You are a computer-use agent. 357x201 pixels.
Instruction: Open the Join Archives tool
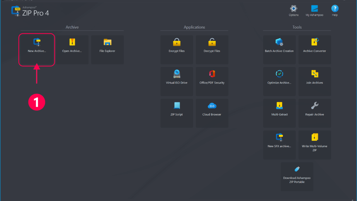(315, 82)
